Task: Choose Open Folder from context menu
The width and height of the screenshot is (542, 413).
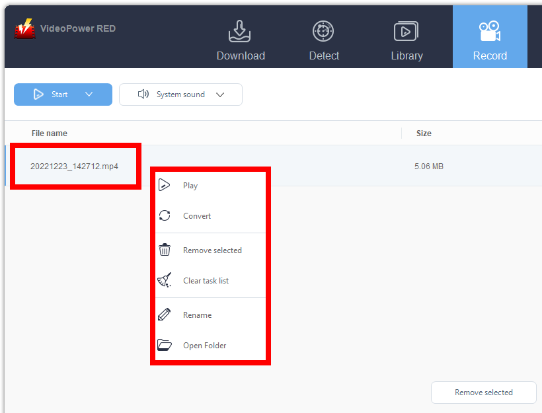Action: coord(210,345)
